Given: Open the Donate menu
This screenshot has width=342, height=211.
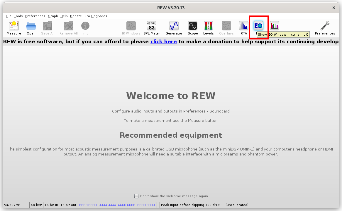Looking at the screenshot, I should 76,16.
